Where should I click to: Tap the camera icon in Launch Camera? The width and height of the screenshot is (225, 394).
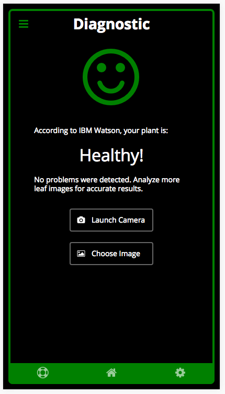81,220
